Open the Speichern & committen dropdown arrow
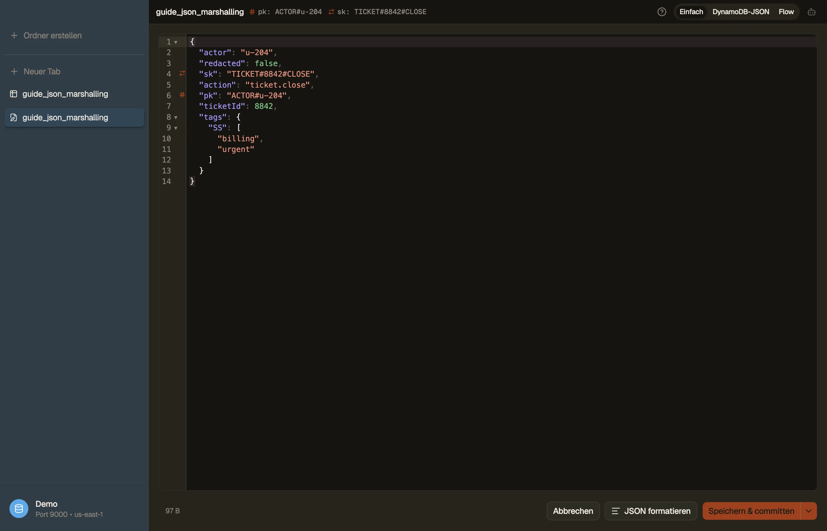827x531 pixels. 809,511
